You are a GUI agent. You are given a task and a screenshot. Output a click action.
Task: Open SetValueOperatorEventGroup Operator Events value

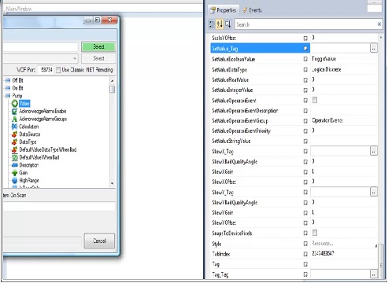click(x=344, y=120)
